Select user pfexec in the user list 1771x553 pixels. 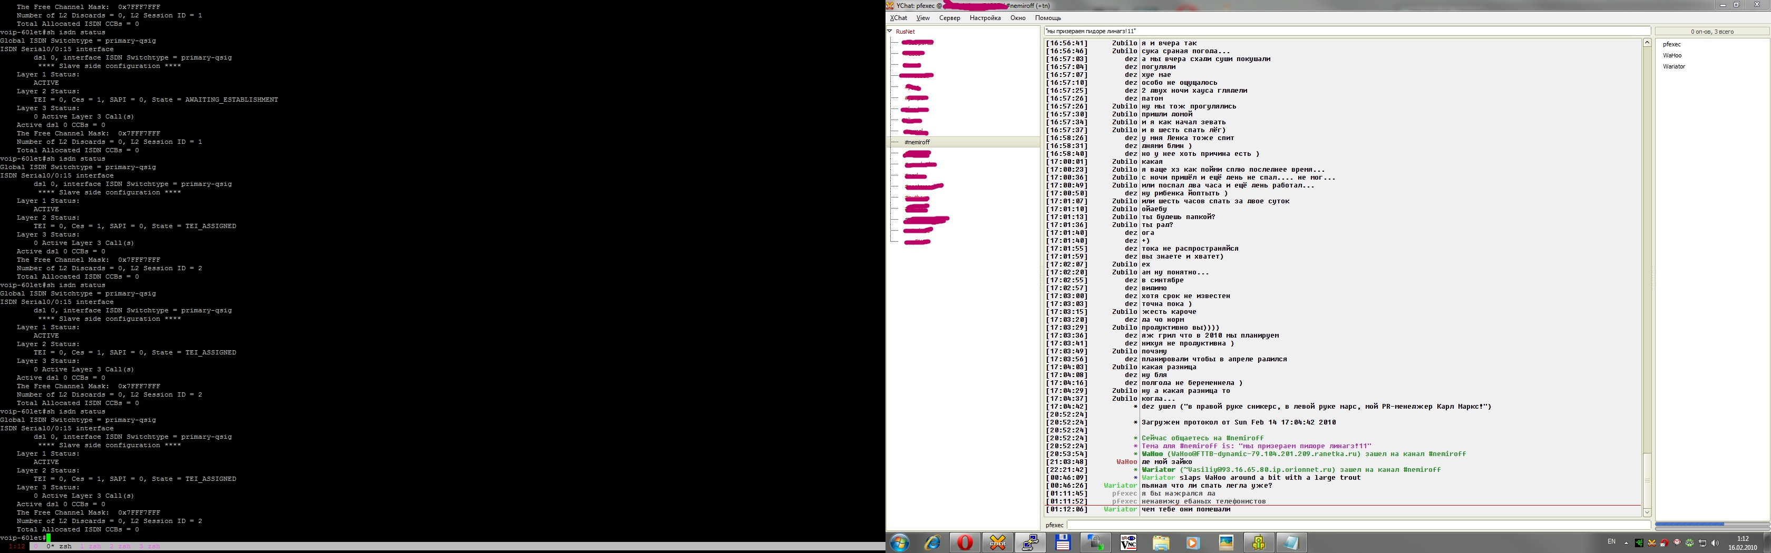click(x=1671, y=45)
